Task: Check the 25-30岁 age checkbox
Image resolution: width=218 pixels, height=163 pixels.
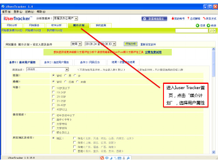Action: (53, 96)
